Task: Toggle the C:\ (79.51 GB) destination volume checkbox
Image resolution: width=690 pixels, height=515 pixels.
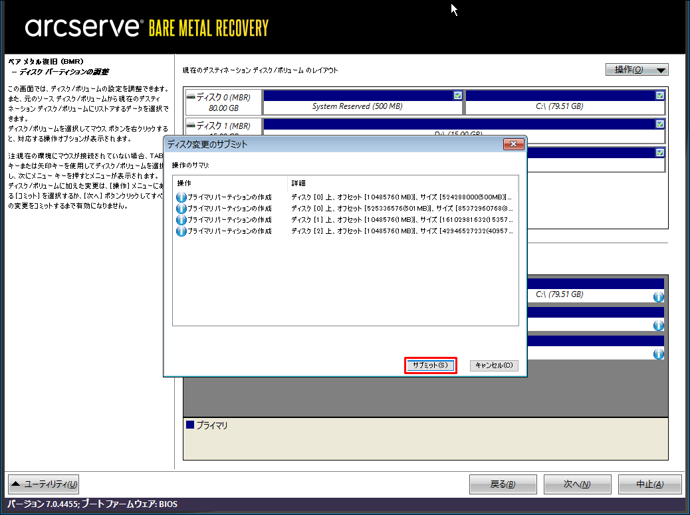Action: [x=659, y=96]
